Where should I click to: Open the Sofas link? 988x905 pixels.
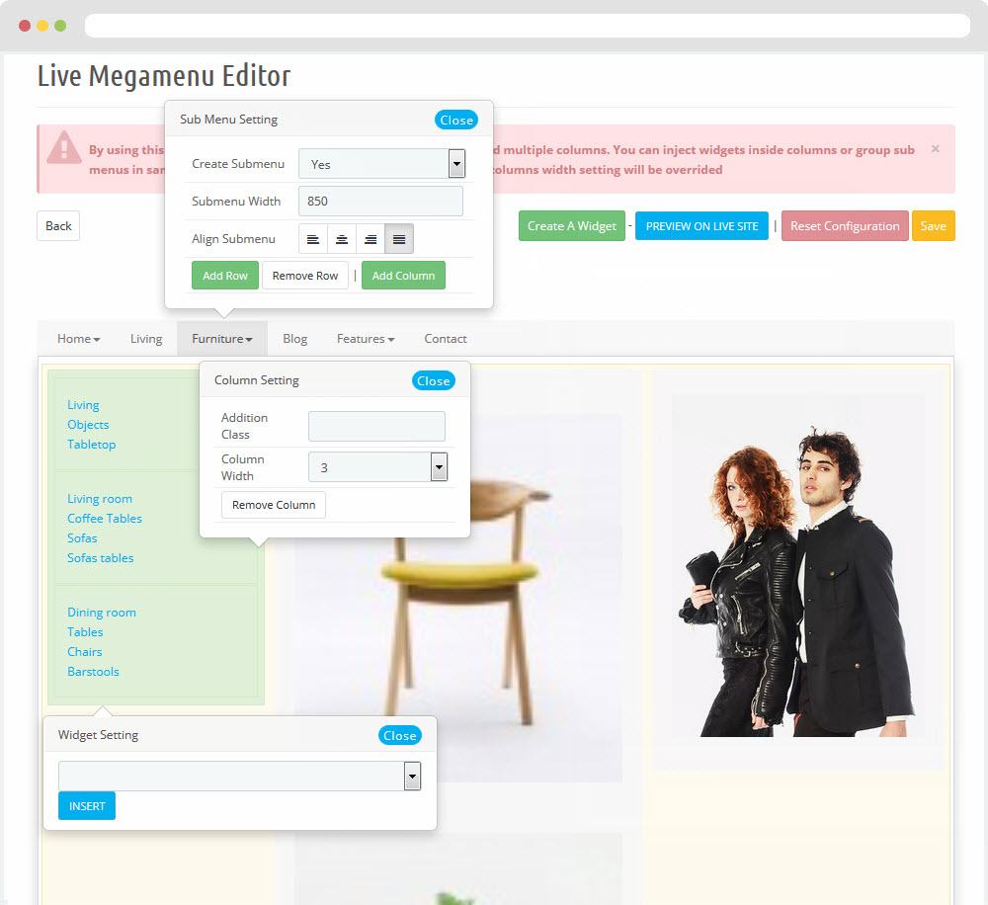point(82,538)
